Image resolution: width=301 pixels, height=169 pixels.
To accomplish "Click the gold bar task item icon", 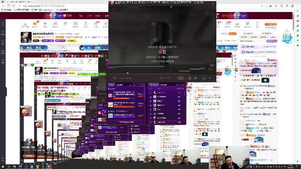I will coord(110,105).
